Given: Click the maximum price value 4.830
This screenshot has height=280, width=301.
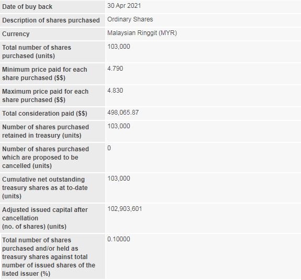Looking at the screenshot, I should (115, 91).
